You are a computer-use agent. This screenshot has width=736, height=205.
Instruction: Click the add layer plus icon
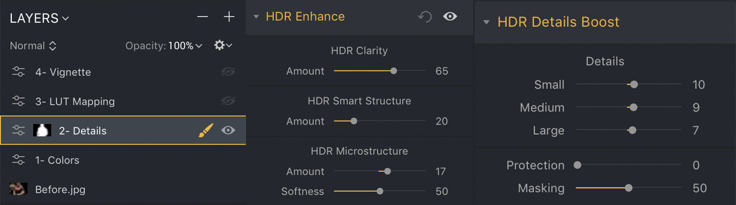[x=229, y=17]
